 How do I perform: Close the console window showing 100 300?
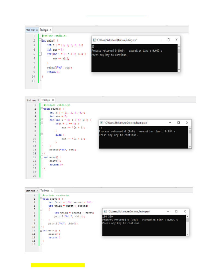(x=185, y=211)
